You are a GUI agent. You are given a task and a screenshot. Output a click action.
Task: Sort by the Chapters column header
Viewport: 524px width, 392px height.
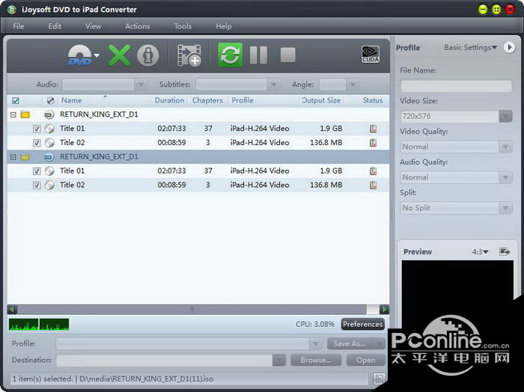[x=207, y=100]
